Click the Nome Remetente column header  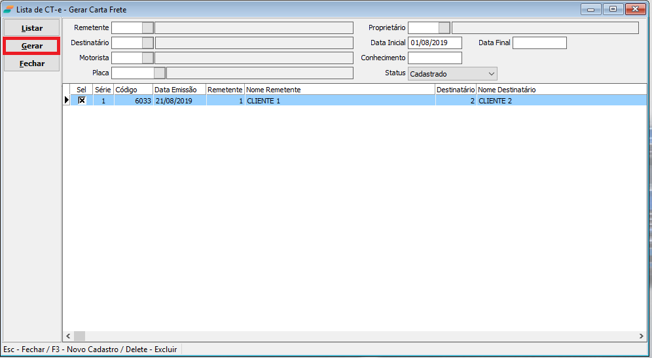coord(339,89)
